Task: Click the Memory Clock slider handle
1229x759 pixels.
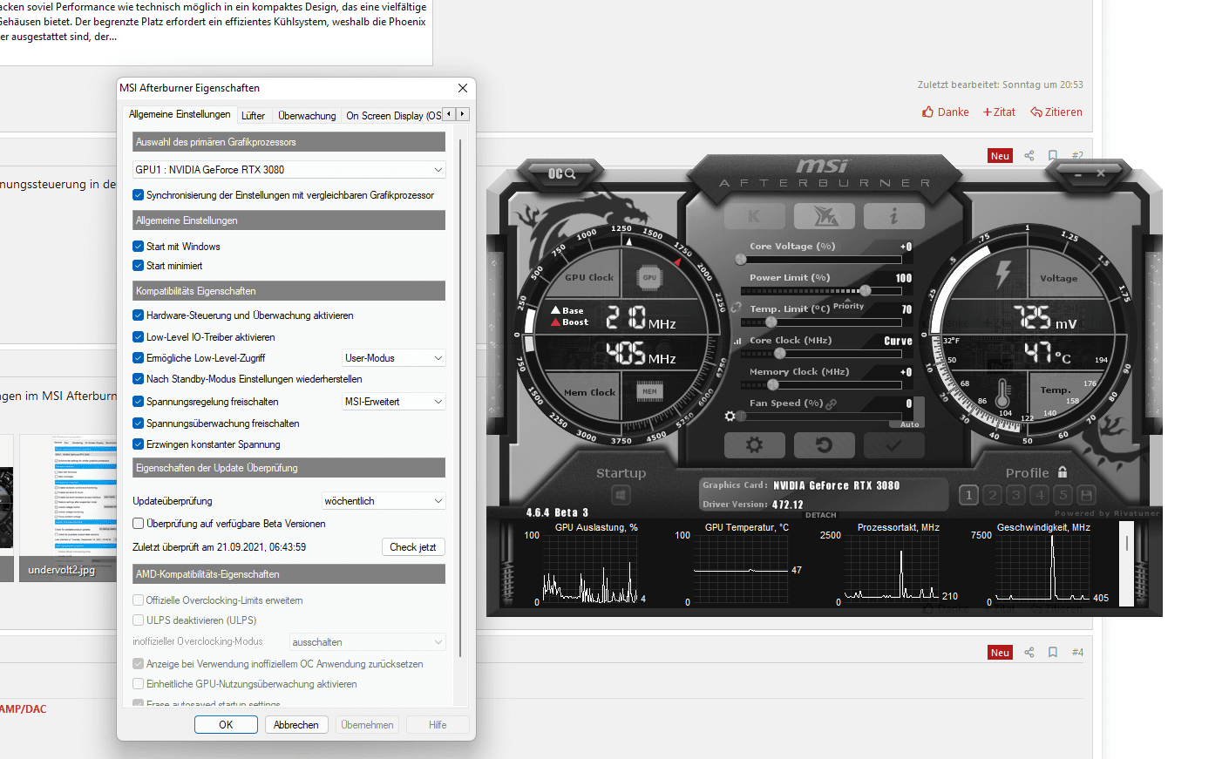Action: coord(772,384)
